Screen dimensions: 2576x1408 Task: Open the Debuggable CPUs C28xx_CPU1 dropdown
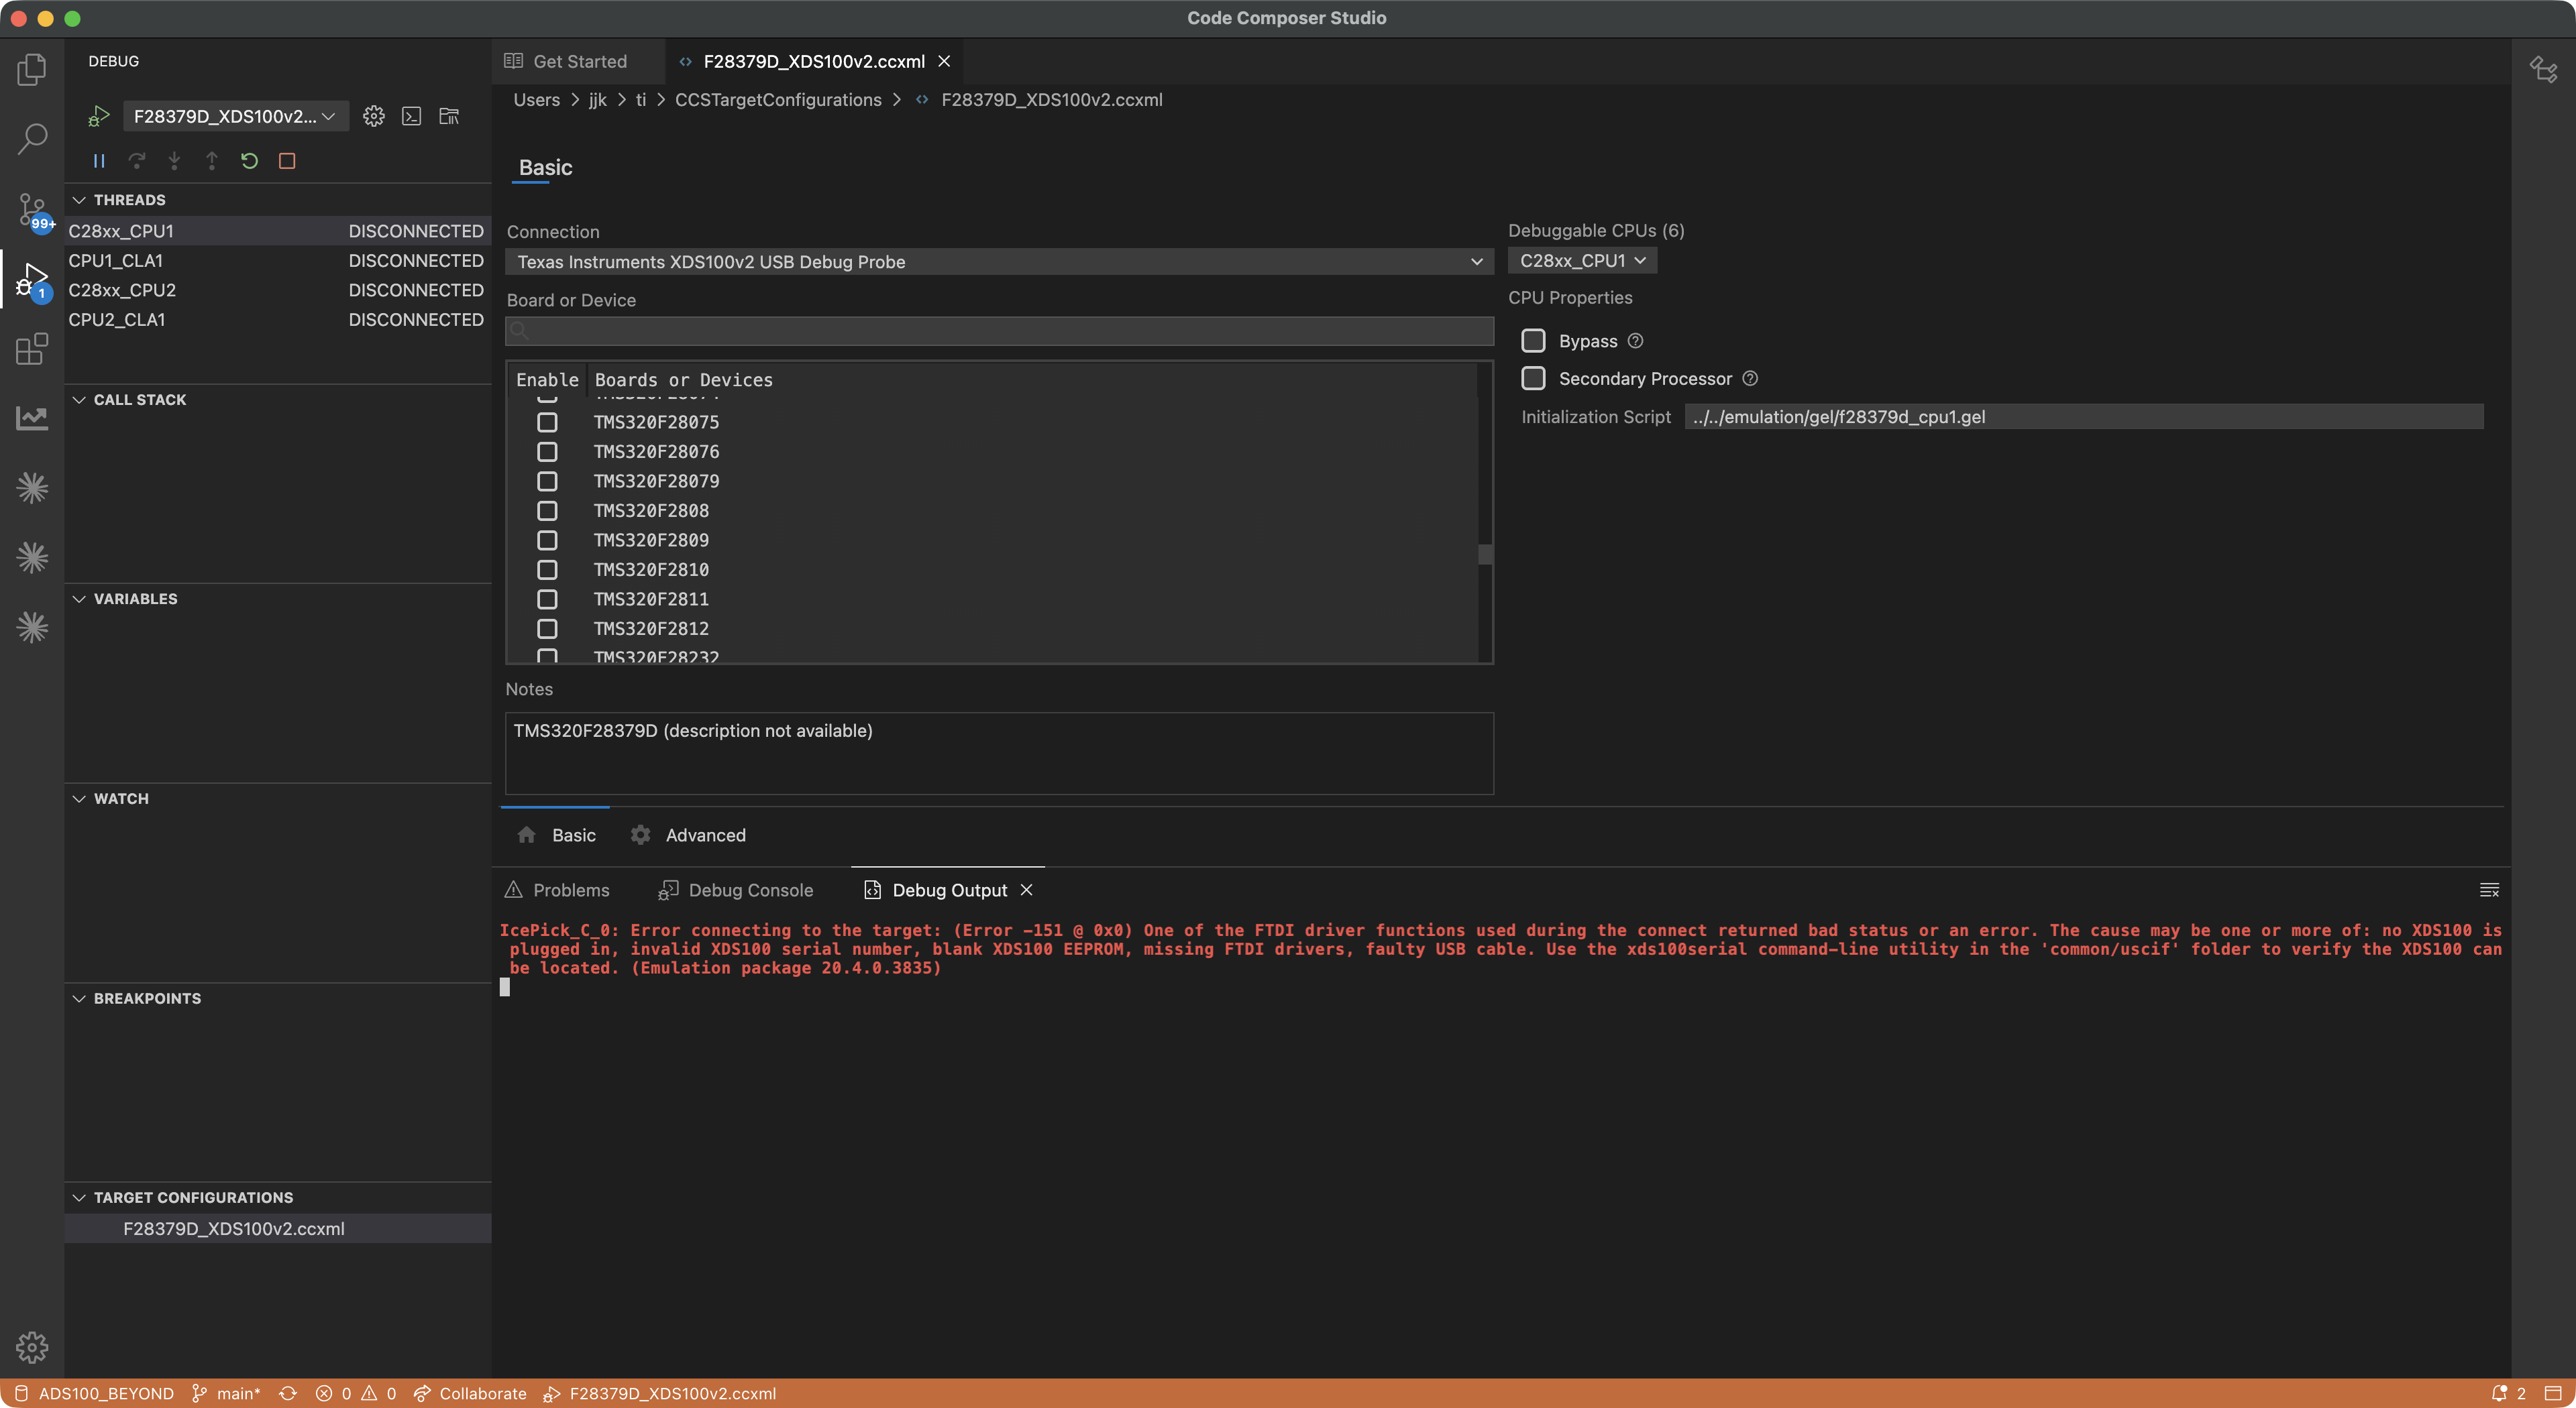point(1582,261)
